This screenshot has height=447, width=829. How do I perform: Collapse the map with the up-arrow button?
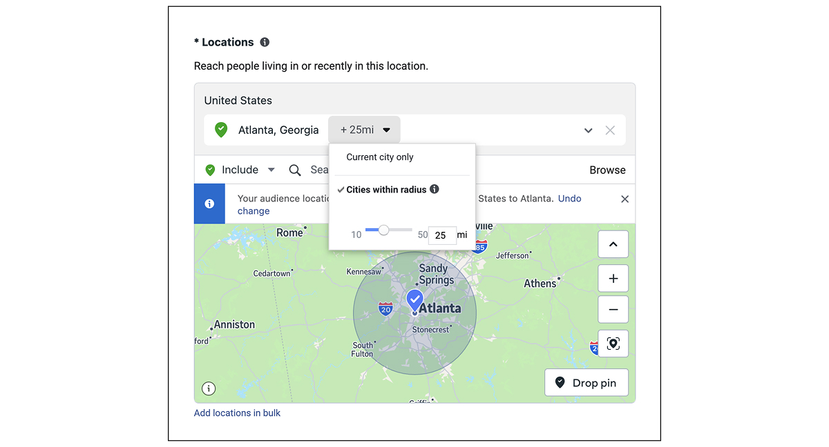613,244
